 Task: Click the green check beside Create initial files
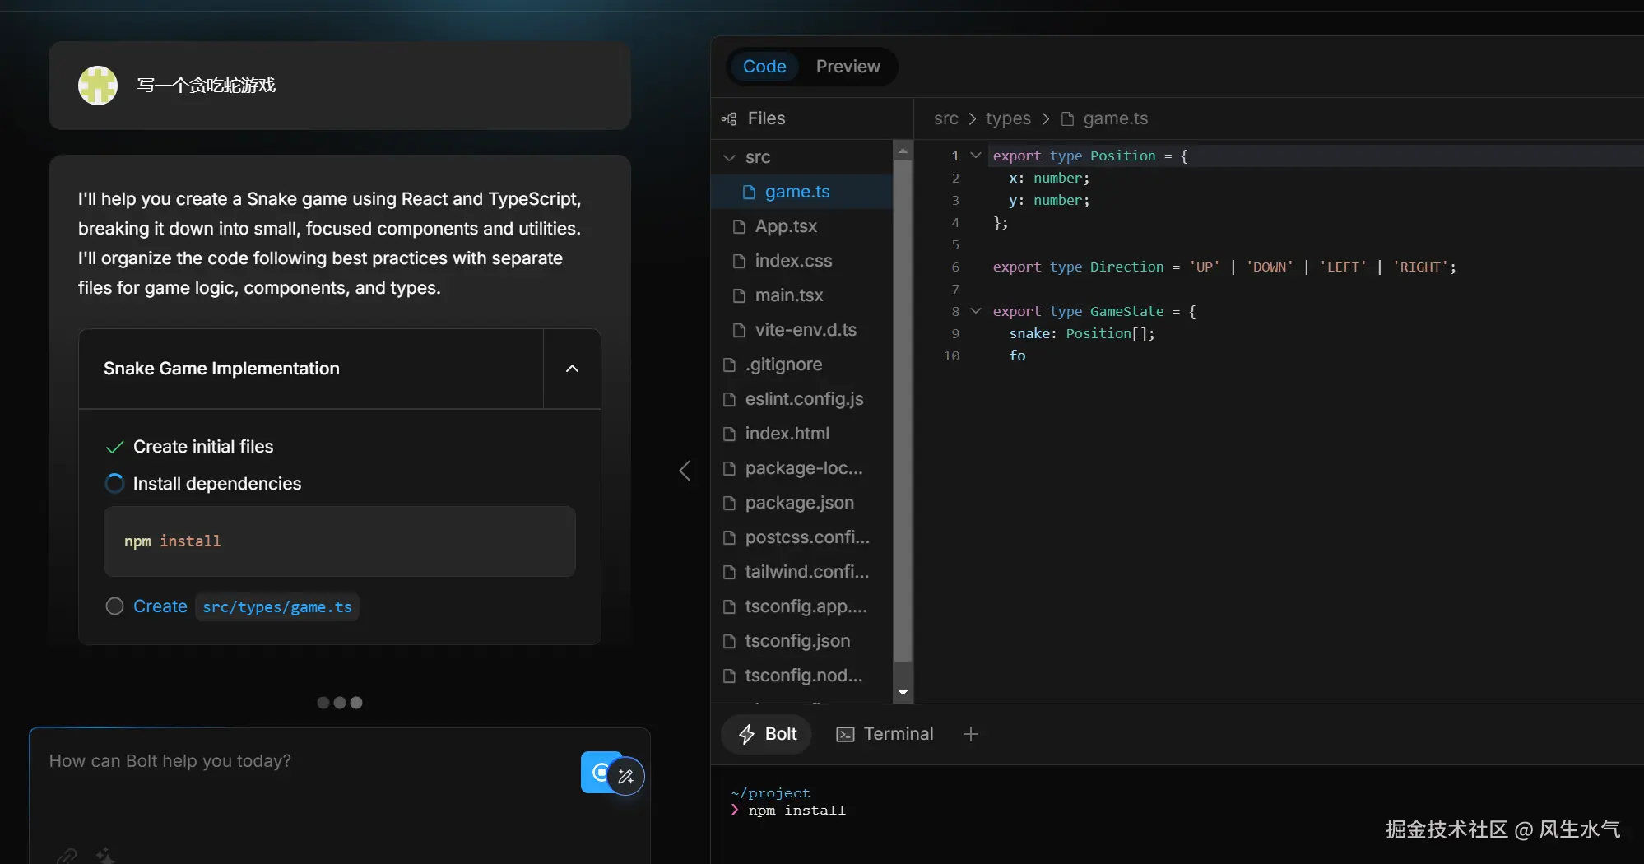[x=115, y=447]
